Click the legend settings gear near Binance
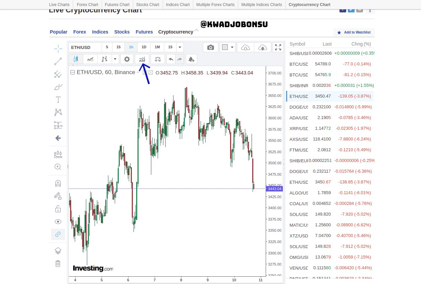 [x=151, y=72]
